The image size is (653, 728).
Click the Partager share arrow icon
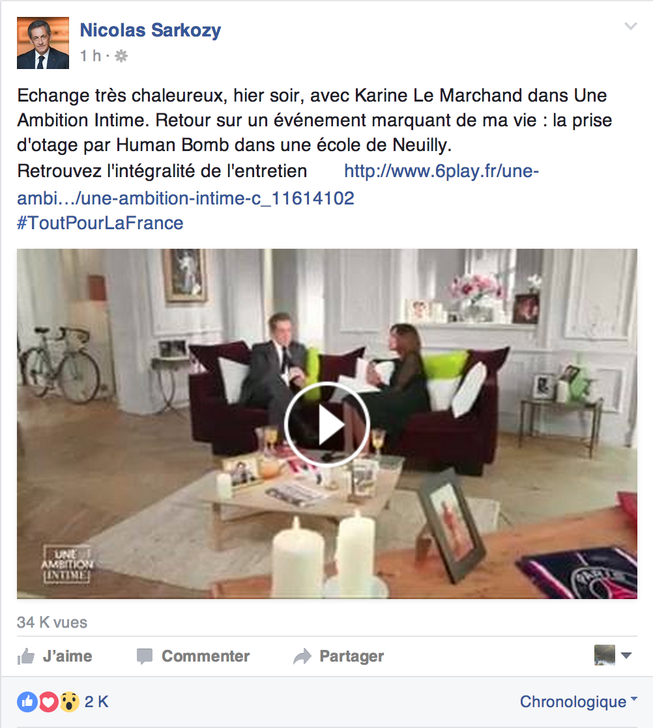[x=302, y=656]
